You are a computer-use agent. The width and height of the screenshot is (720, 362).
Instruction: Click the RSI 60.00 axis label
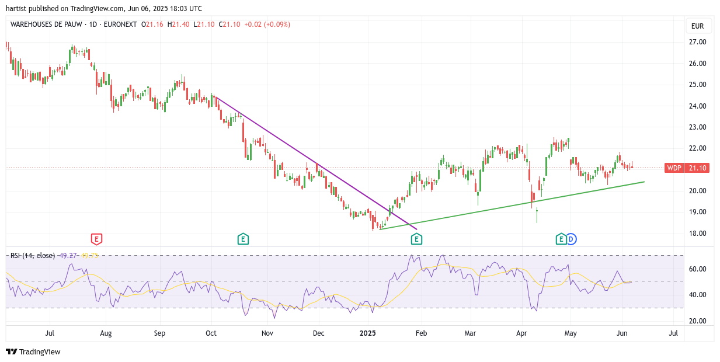pos(698,269)
